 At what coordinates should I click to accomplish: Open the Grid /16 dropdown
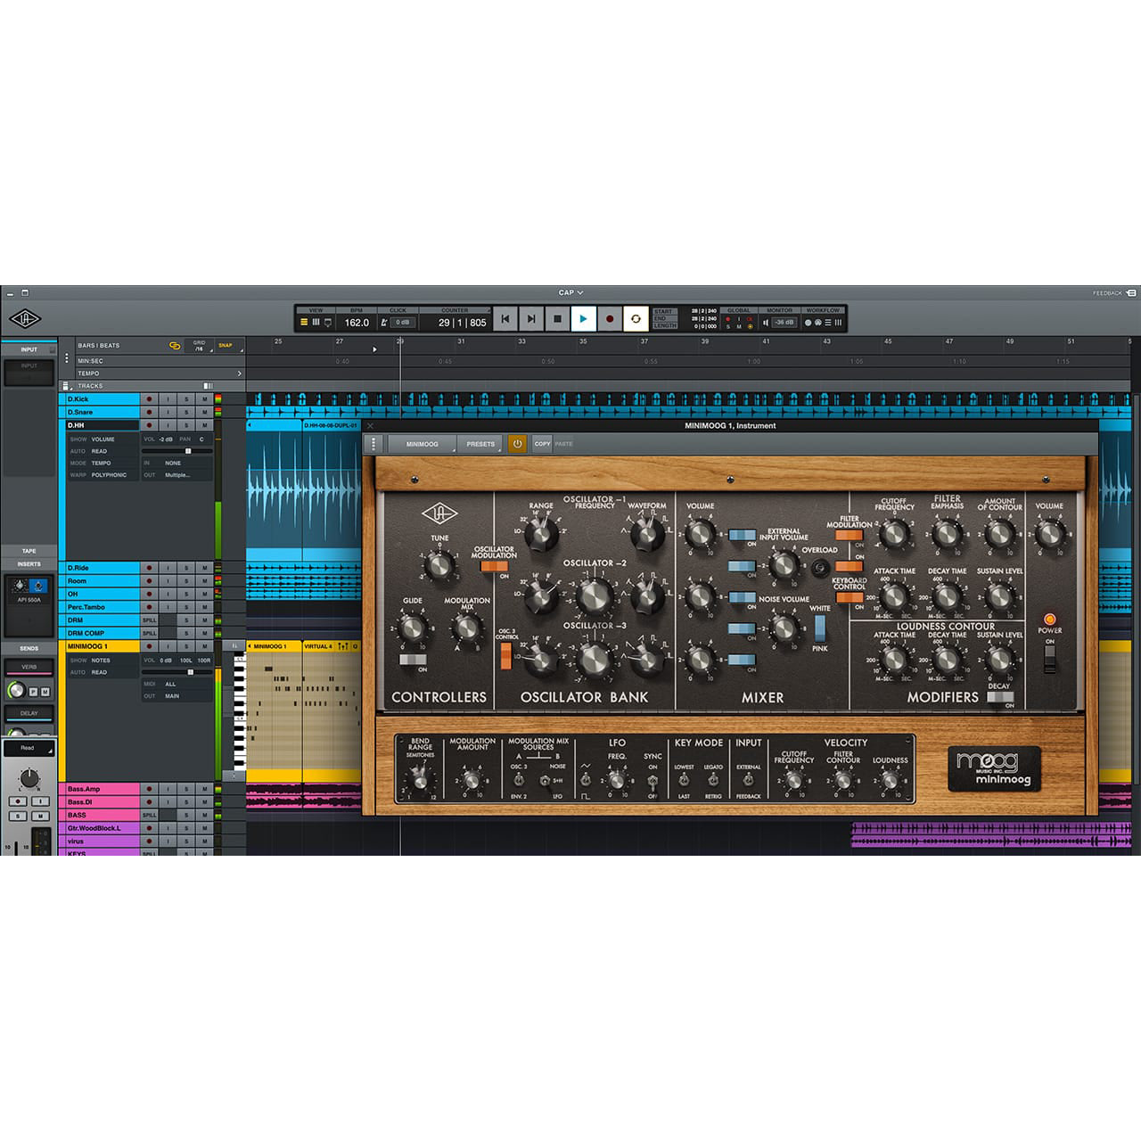[198, 347]
